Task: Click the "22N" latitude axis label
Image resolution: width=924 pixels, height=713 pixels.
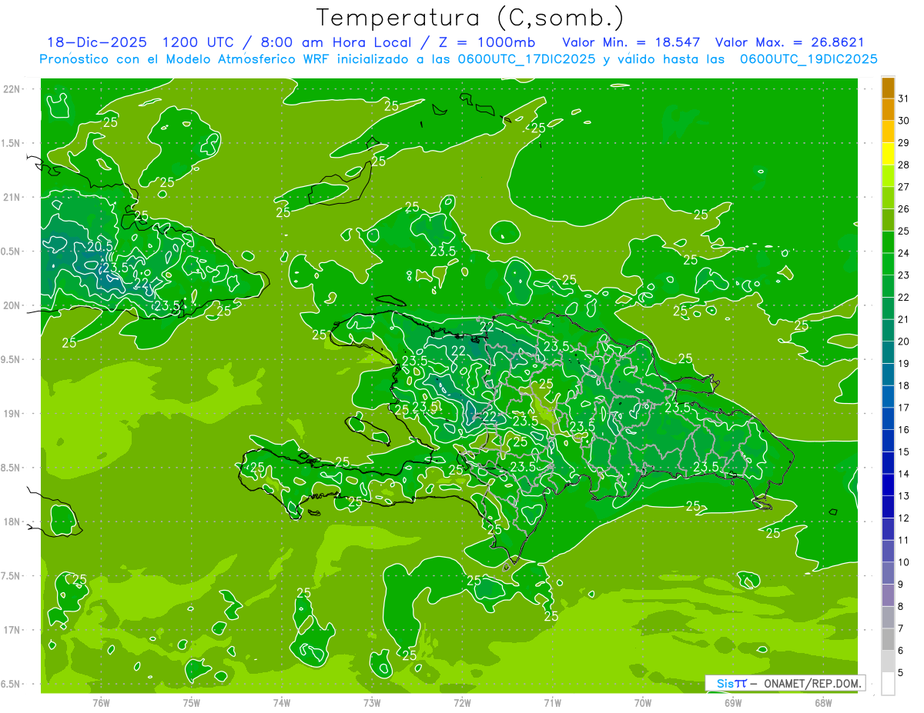Action: pyautogui.click(x=12, y=89)
